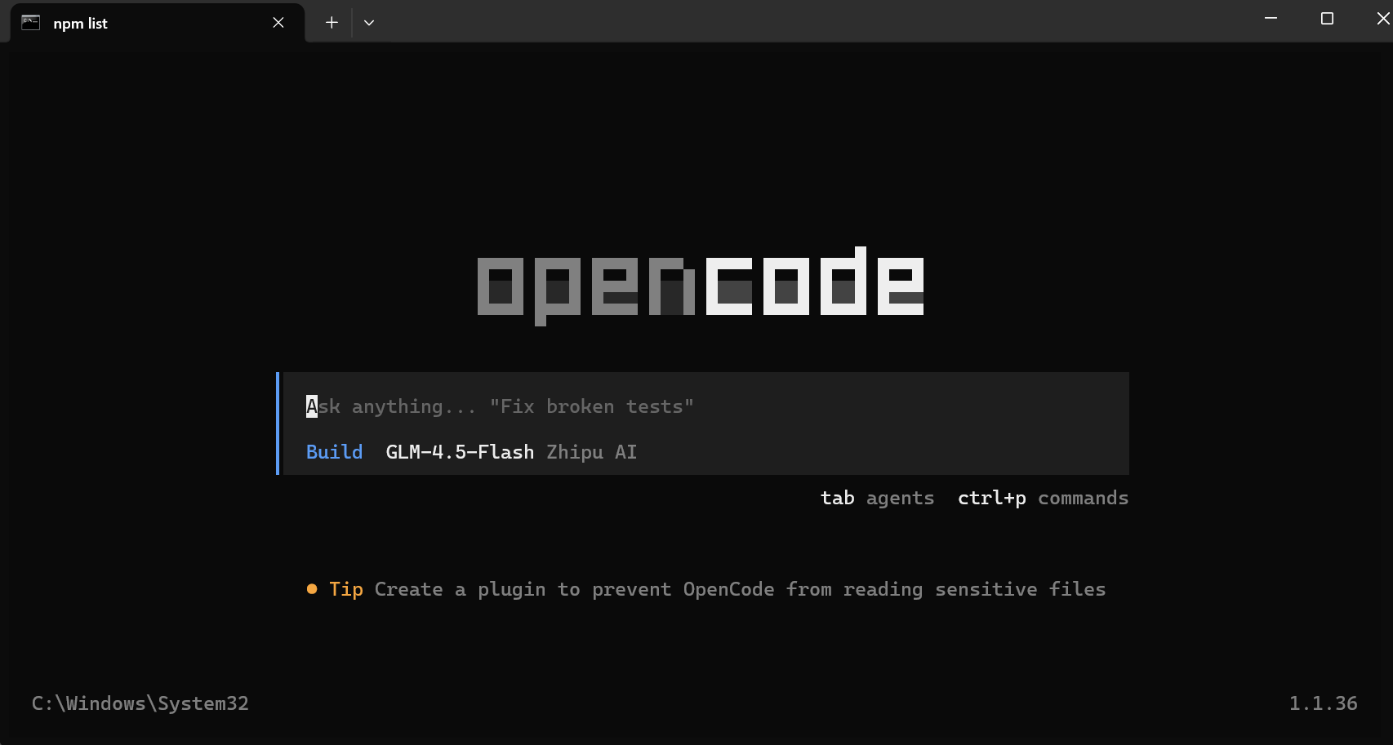Viewport: 1393px width, 745px height.
Task: Click the C:\Windows\System32 path in status bar
Action: pyautogui.click(x=140, y=703)
